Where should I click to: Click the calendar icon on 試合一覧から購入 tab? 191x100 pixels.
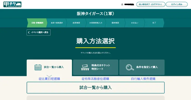[x=38, y=67]
